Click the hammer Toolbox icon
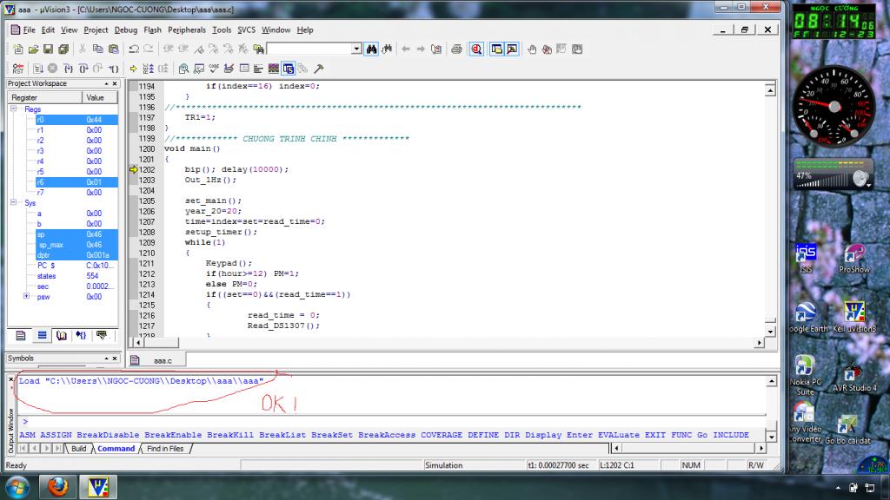890x500 pixels. (318, 69)
